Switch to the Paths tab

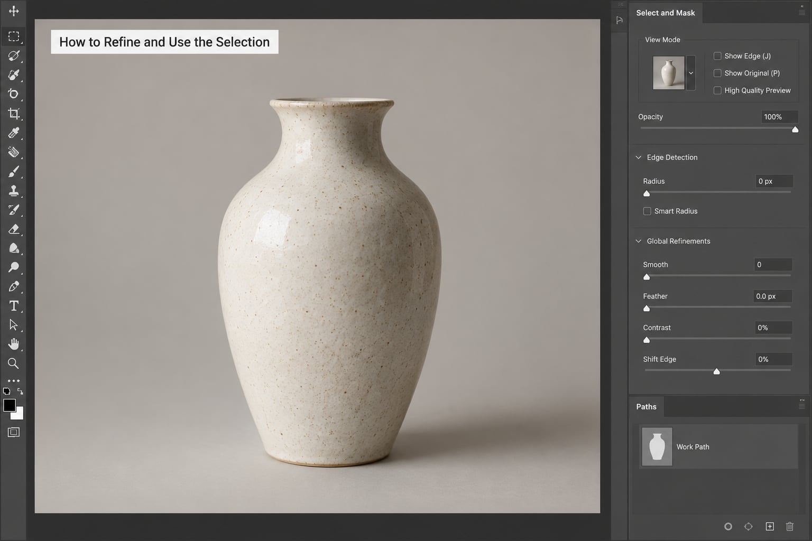647,407
